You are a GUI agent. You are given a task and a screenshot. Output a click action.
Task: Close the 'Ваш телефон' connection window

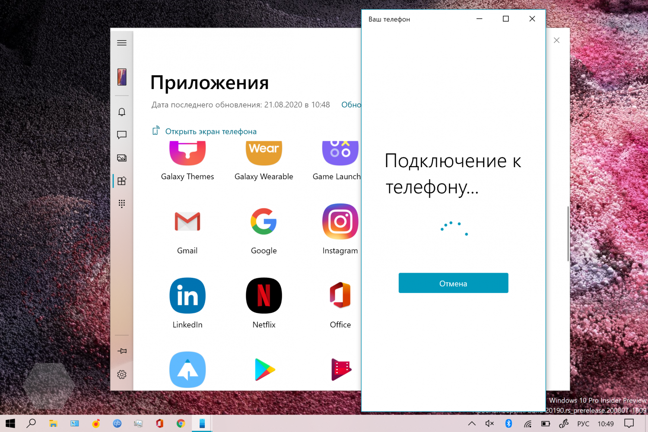(x=532, y=19)
